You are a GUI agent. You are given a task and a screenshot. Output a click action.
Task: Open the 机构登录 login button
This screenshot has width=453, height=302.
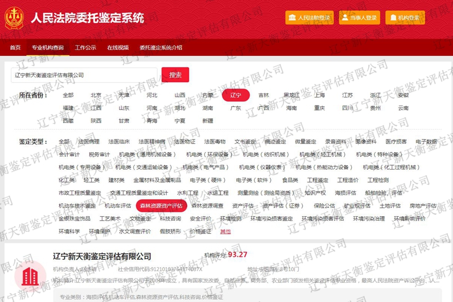click(x=405, y=18)
